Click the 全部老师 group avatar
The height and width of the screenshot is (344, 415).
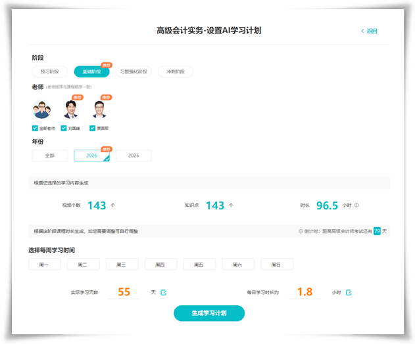42,110
